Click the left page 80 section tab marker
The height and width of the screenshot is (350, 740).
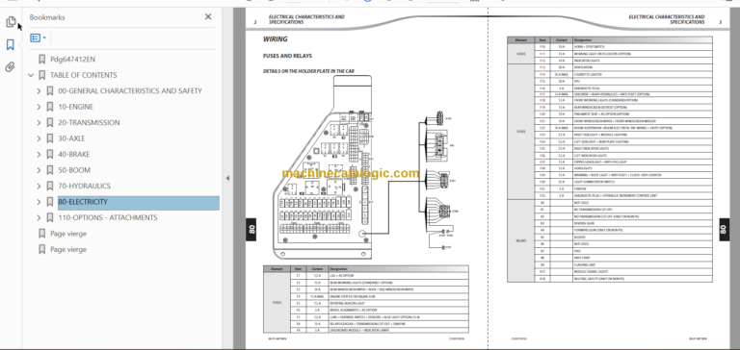[x=251, y=230]
